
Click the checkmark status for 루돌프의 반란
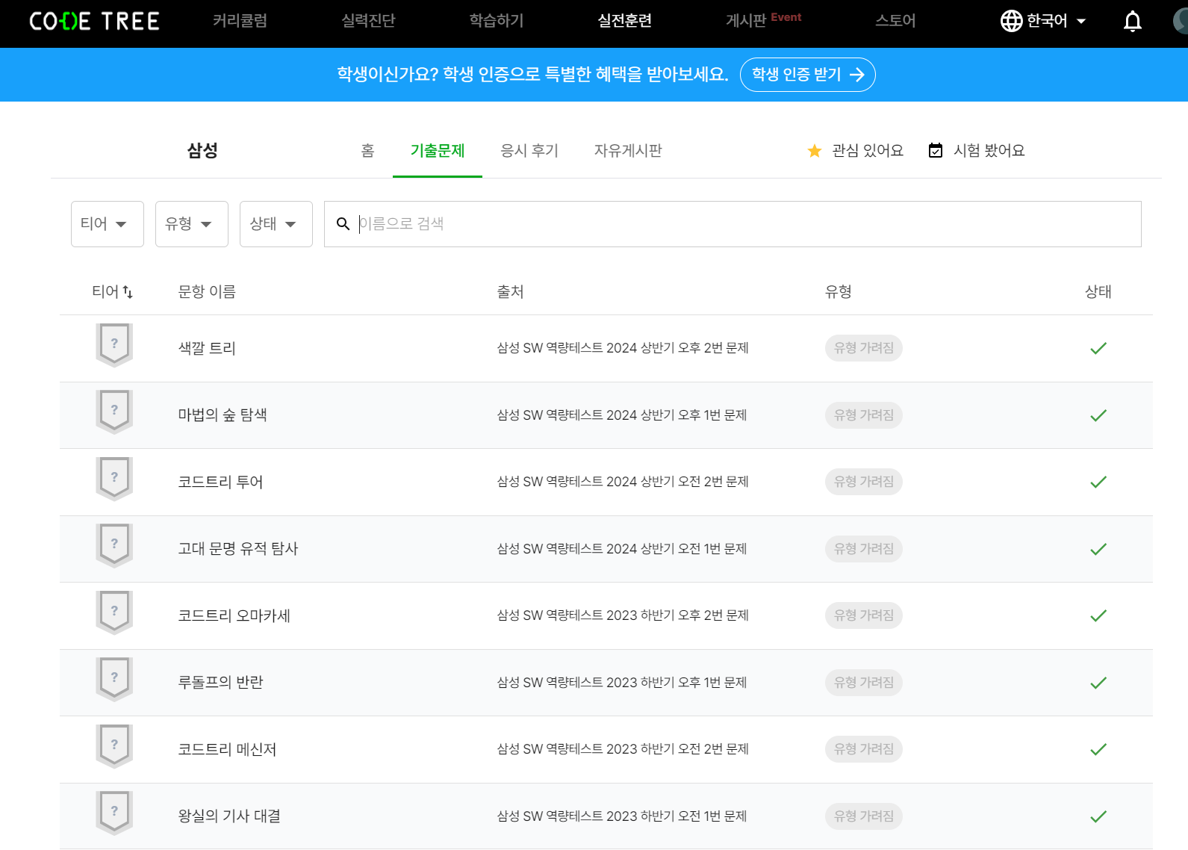1098,683
